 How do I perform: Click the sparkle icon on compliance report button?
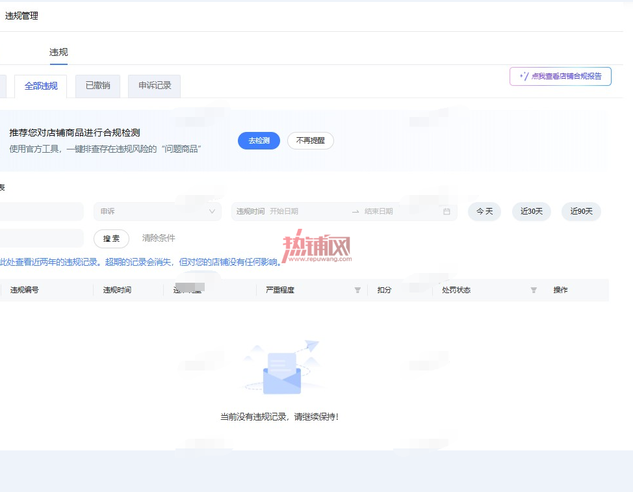pyautogui.click(x=524, y=76)
